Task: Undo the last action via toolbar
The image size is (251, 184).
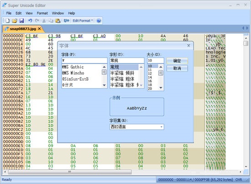Action: click(x=30, y=21)
